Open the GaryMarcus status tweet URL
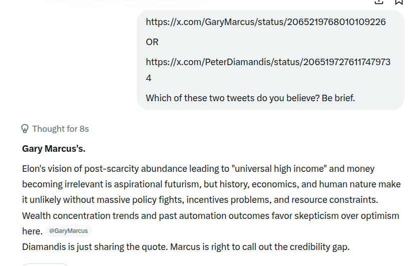411x266 pixels. click(265, 22)
